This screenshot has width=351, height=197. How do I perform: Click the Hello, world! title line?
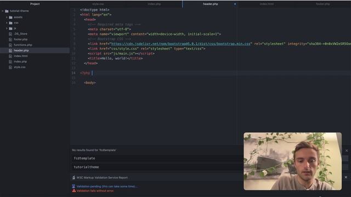pos(115,59)
